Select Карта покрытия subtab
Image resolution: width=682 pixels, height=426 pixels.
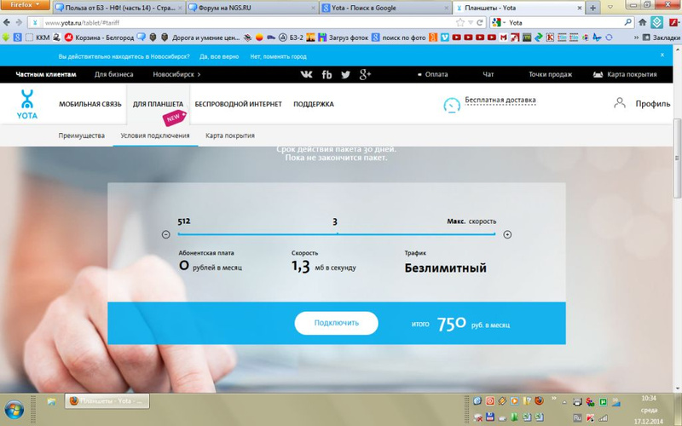pyautogui.click(x=230, y=135)
